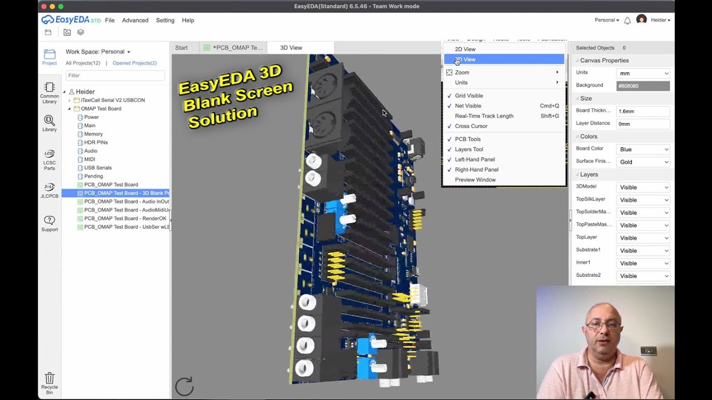This screenshot has width=712, height=400.
Task: Click the new document toolbar icon
Action: tap(48, 32)
